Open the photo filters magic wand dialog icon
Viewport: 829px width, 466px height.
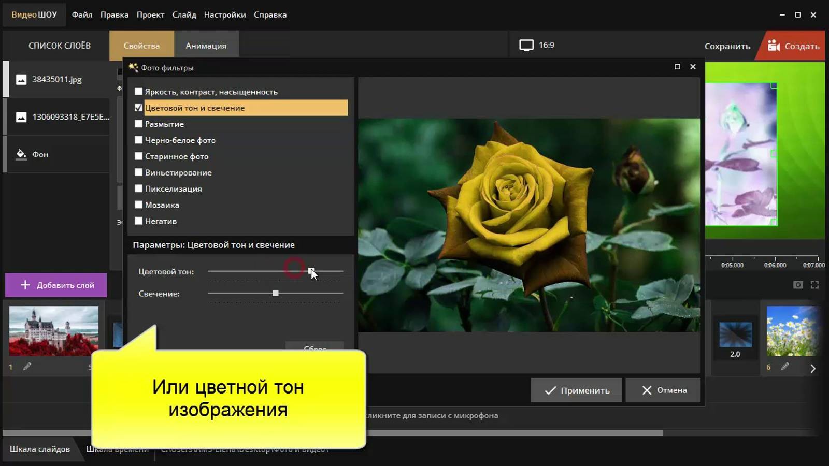(x=134, y=67)
